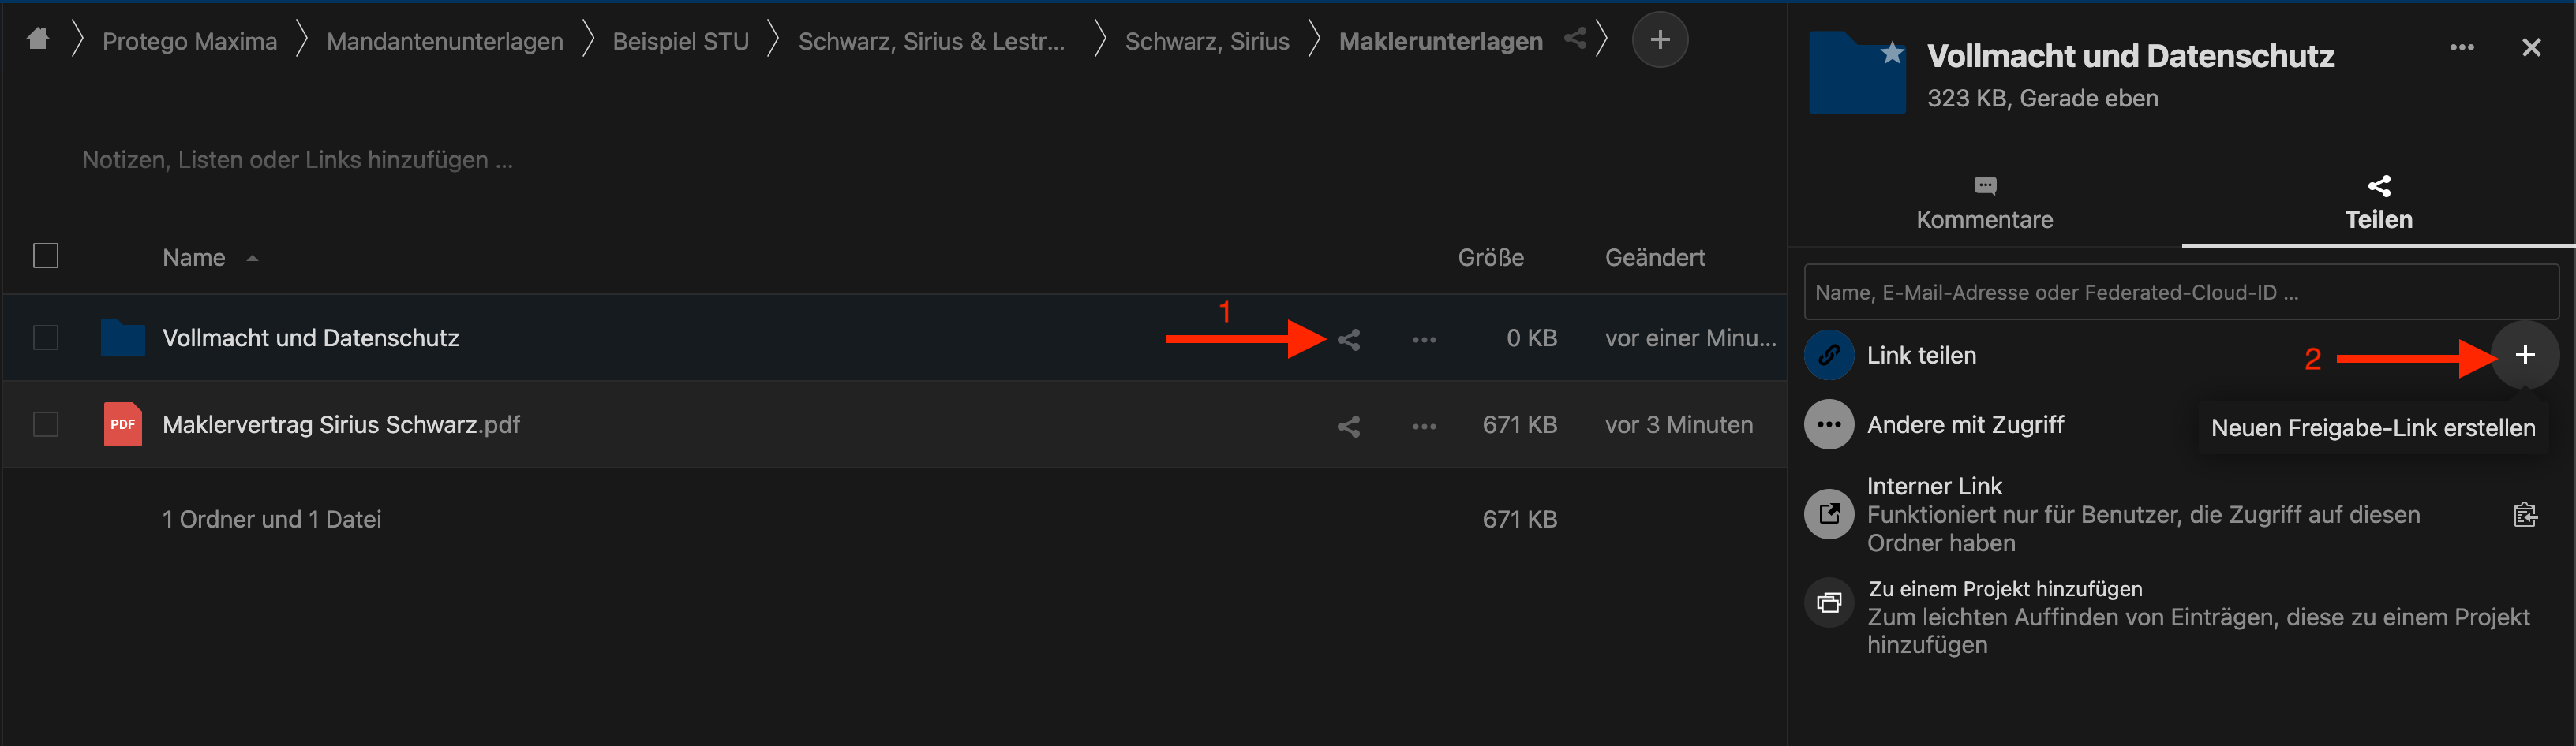2576x746 pixels.
Task: Share the Vollmacht und Datenschutz folder row
Action: click(x=1348, y=338)
